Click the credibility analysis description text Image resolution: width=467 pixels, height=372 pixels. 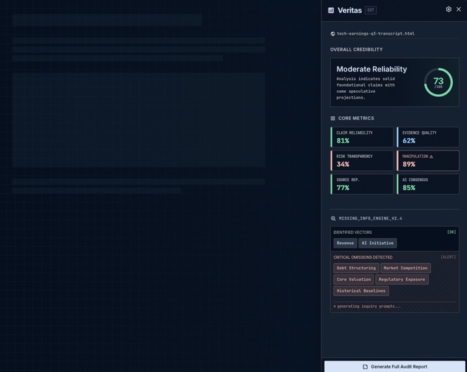tap(366, 88)
